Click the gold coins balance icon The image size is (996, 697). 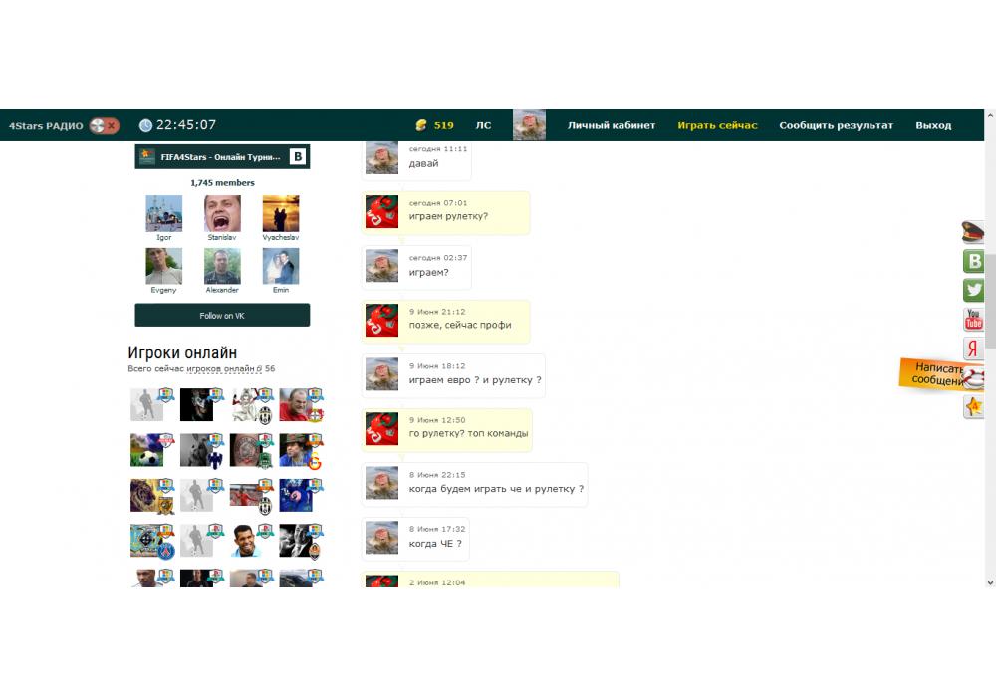[x=421, y=125]
